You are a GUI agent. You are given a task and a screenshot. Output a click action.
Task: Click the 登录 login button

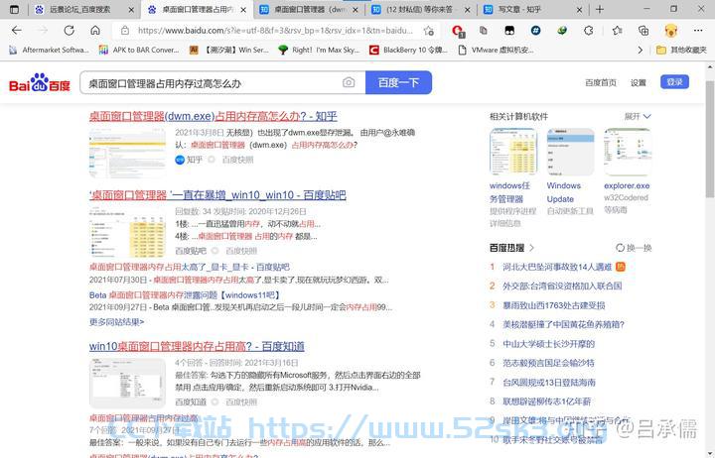coord(674,82)
